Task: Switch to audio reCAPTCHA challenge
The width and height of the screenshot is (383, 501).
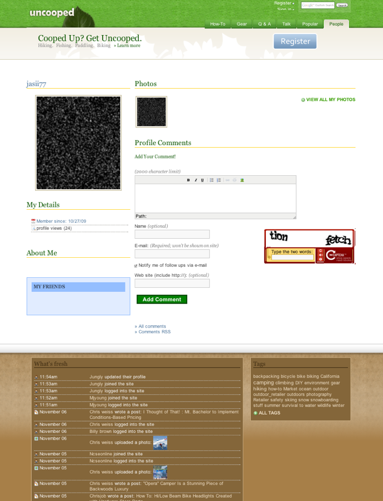Action: (x=321, y=256)
